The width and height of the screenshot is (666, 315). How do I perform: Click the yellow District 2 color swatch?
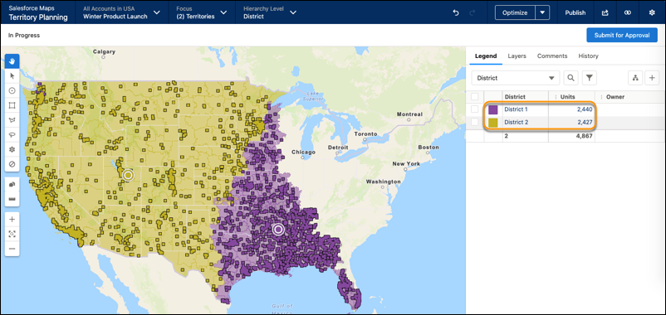click(492, 123)
